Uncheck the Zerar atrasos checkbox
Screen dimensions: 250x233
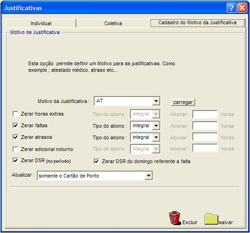[x=15, y=137]
